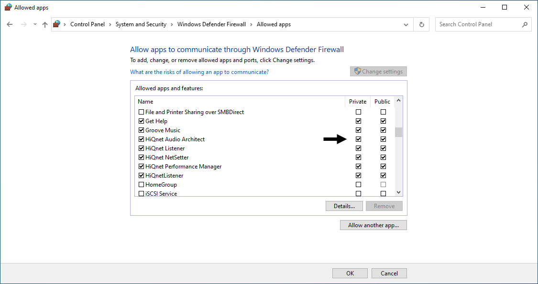Image resolution: width=538 pixels, height=284 pixels.
Task: Toggle HiQnet Audio Architect Private checkbox
Action: [359, 139]
